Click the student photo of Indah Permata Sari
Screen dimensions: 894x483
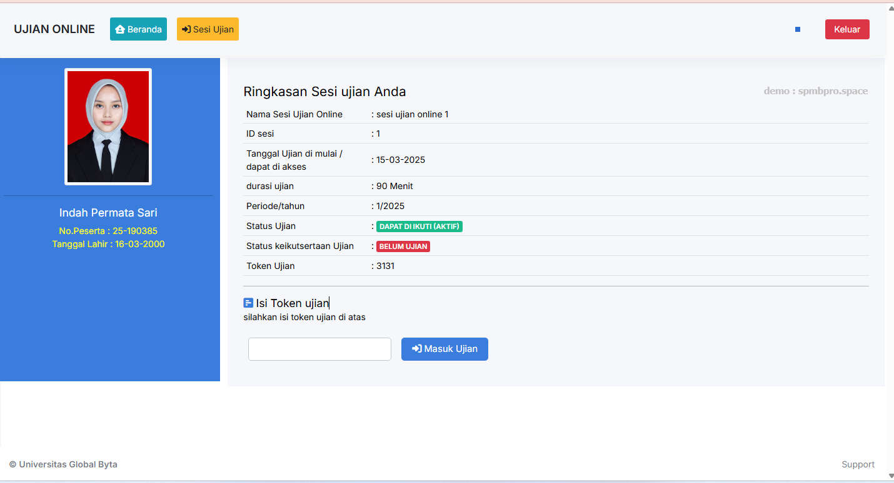(108, 126)
